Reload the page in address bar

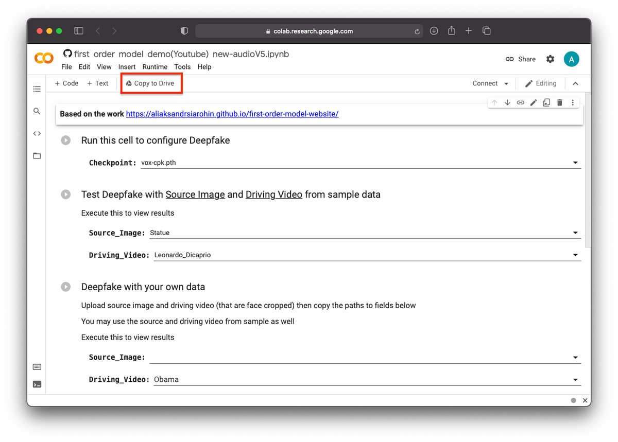tap(417, 31)
